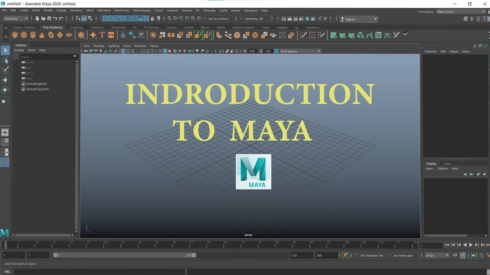Open the 24 fps frame rate dropdown
The image size is (490, 275).
437,255
